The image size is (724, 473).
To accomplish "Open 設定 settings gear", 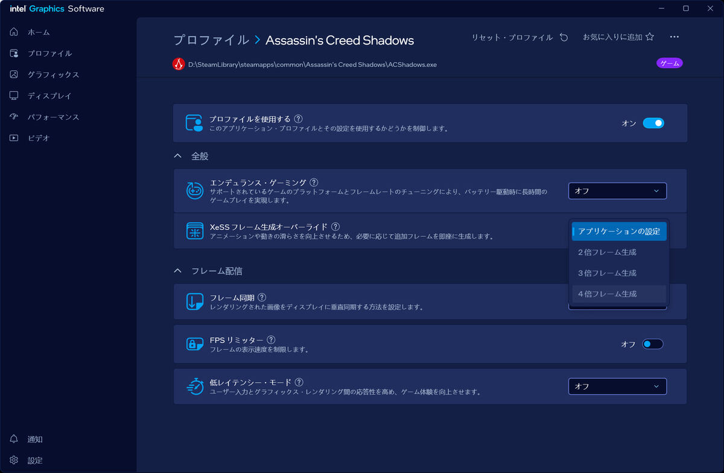I will 14,460.
